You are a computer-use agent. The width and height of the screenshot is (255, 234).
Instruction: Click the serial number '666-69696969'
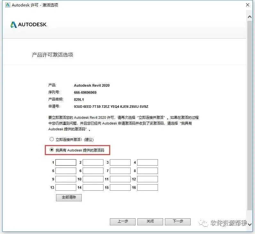(85, 92)
